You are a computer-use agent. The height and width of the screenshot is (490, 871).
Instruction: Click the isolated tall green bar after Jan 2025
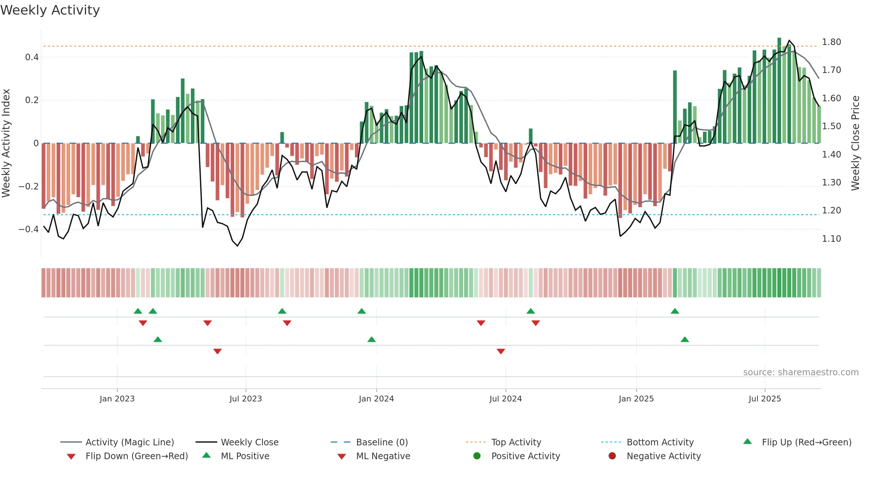(x=675, y=107)
